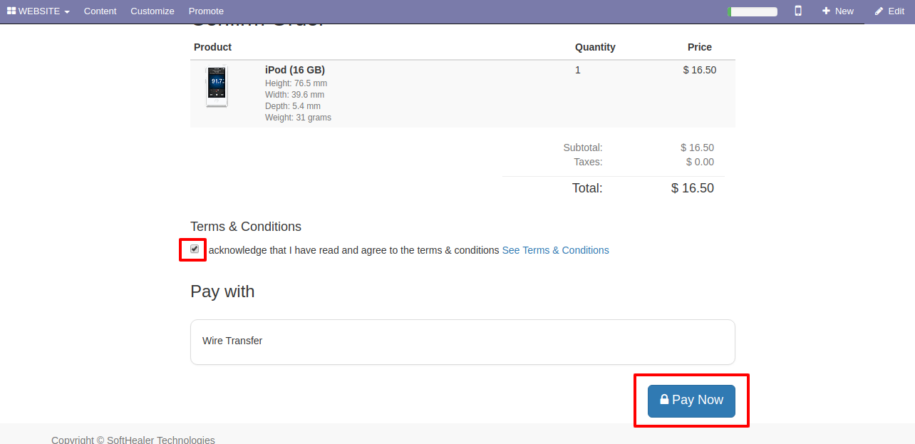Click the mobile preview phone icon
Image resolution: width=915 pixels, height=444 pixels.
pyautogui.click(x=798, y=11)
